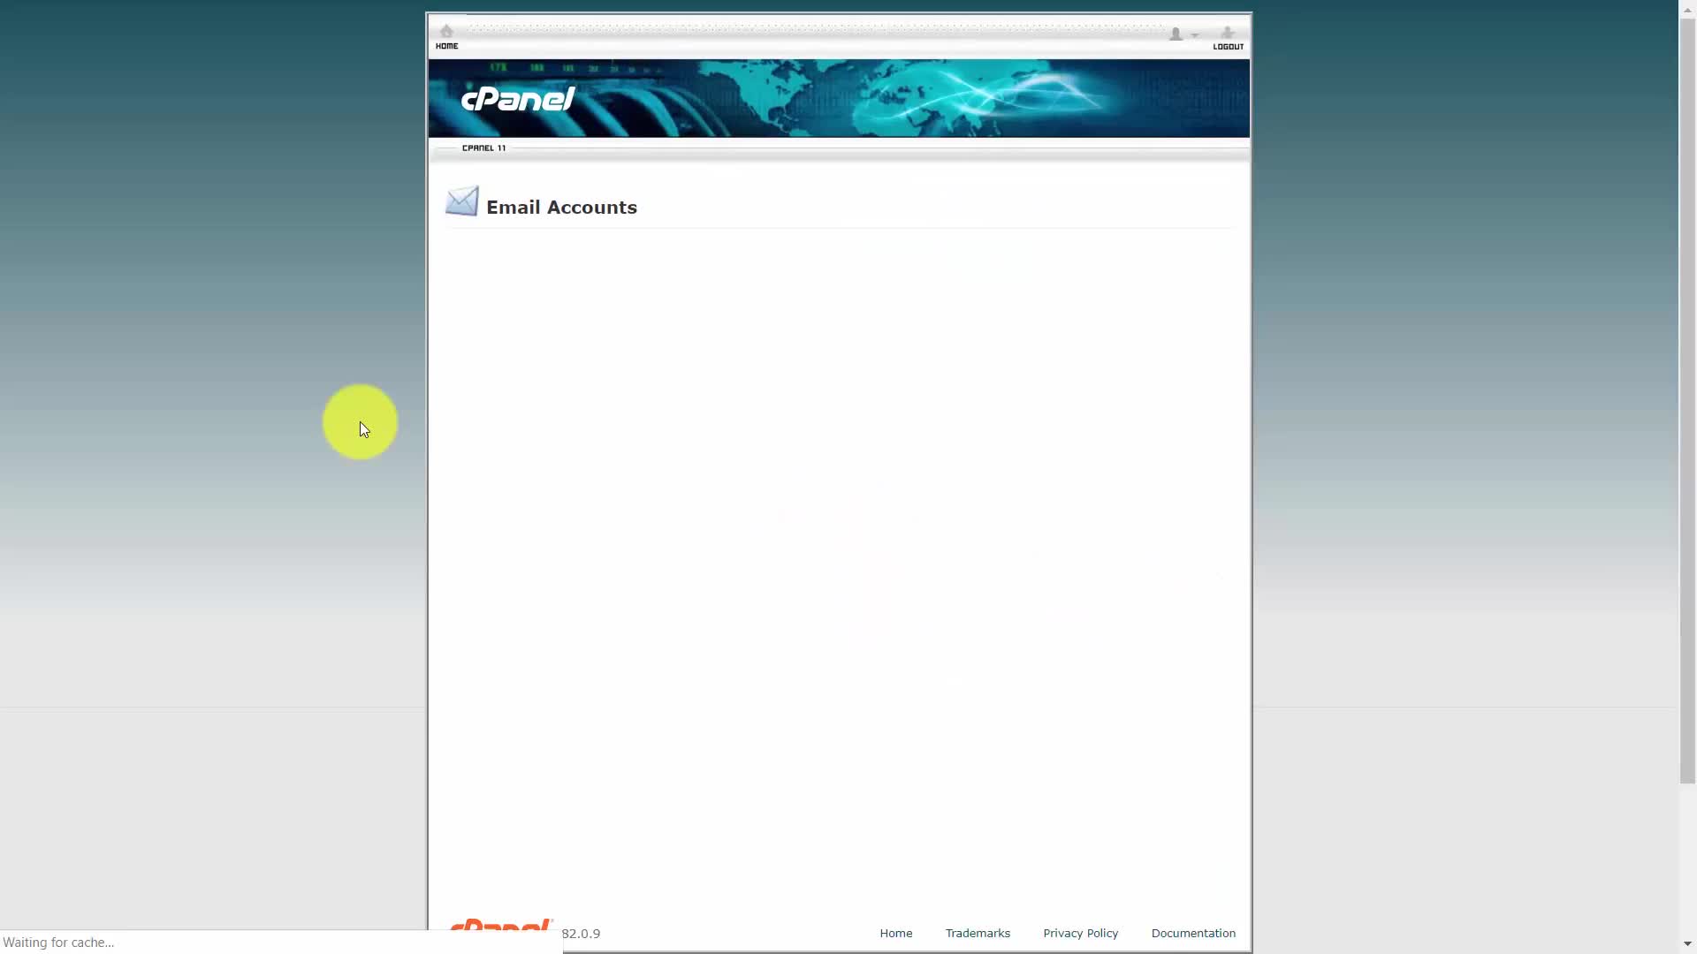The height and width of the screenshot is (954, 1697).
Task: Click the 82.0.9 version text
Action: pyautogui.click(x=581, y=934)
